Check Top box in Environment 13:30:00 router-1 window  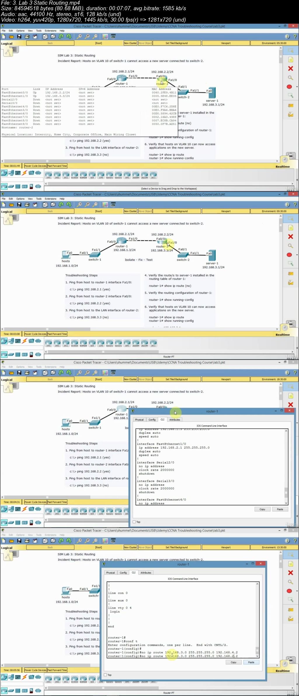point(105,675)
